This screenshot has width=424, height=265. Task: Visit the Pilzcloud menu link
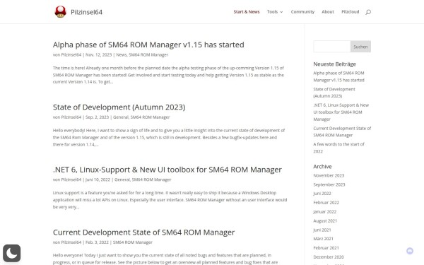click(351, 11)
